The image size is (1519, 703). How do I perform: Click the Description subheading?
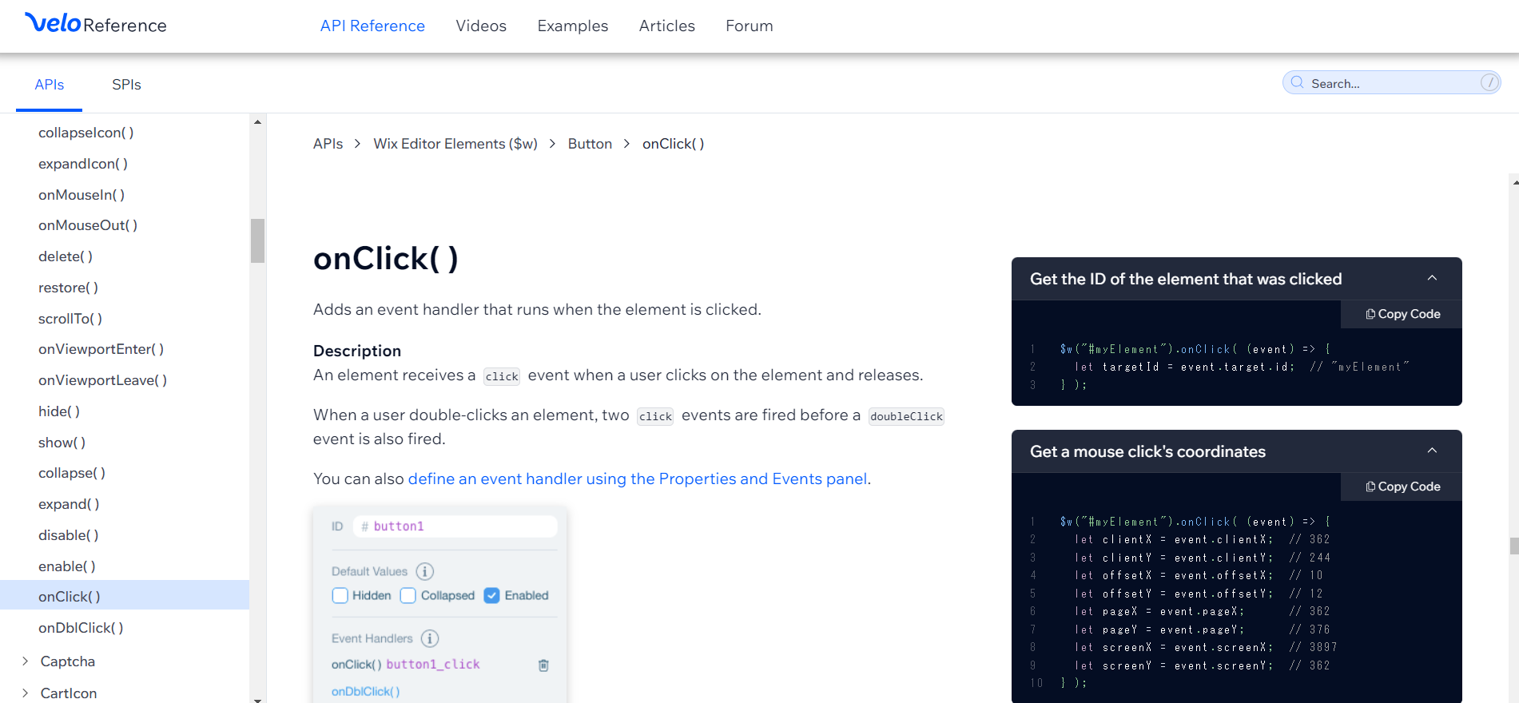click(x=357, y=351)
